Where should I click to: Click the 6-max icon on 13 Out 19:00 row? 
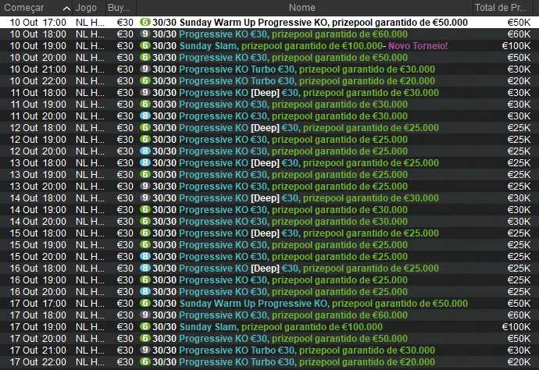145,174
